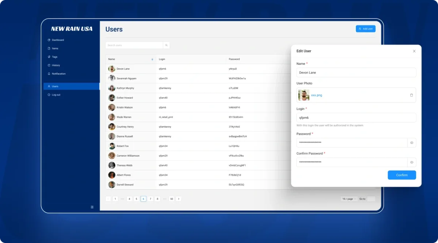
Task: Click the xxx.png photo thumbnail
Action: click(304, 95)
